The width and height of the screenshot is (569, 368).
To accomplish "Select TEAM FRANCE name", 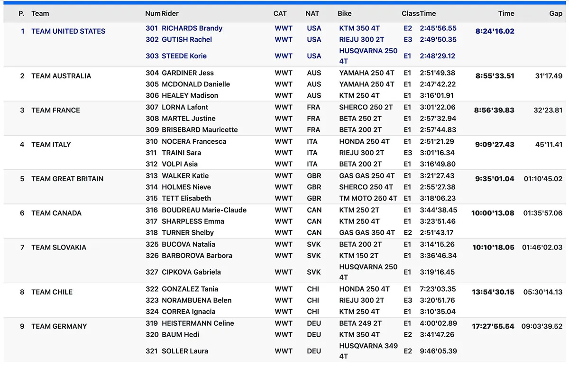I will [x=55, y=110].
